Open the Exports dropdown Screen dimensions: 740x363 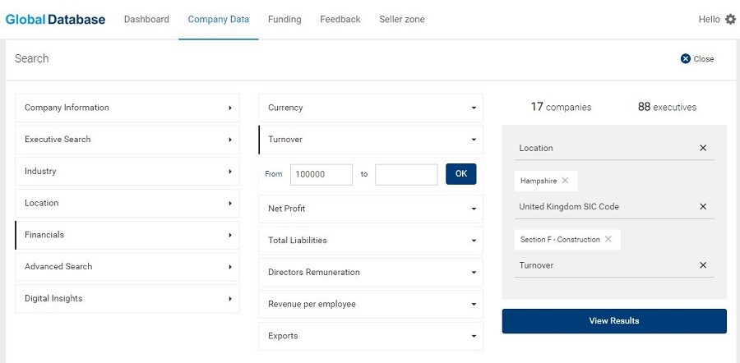pyautogui.click(x=371, y=336)
